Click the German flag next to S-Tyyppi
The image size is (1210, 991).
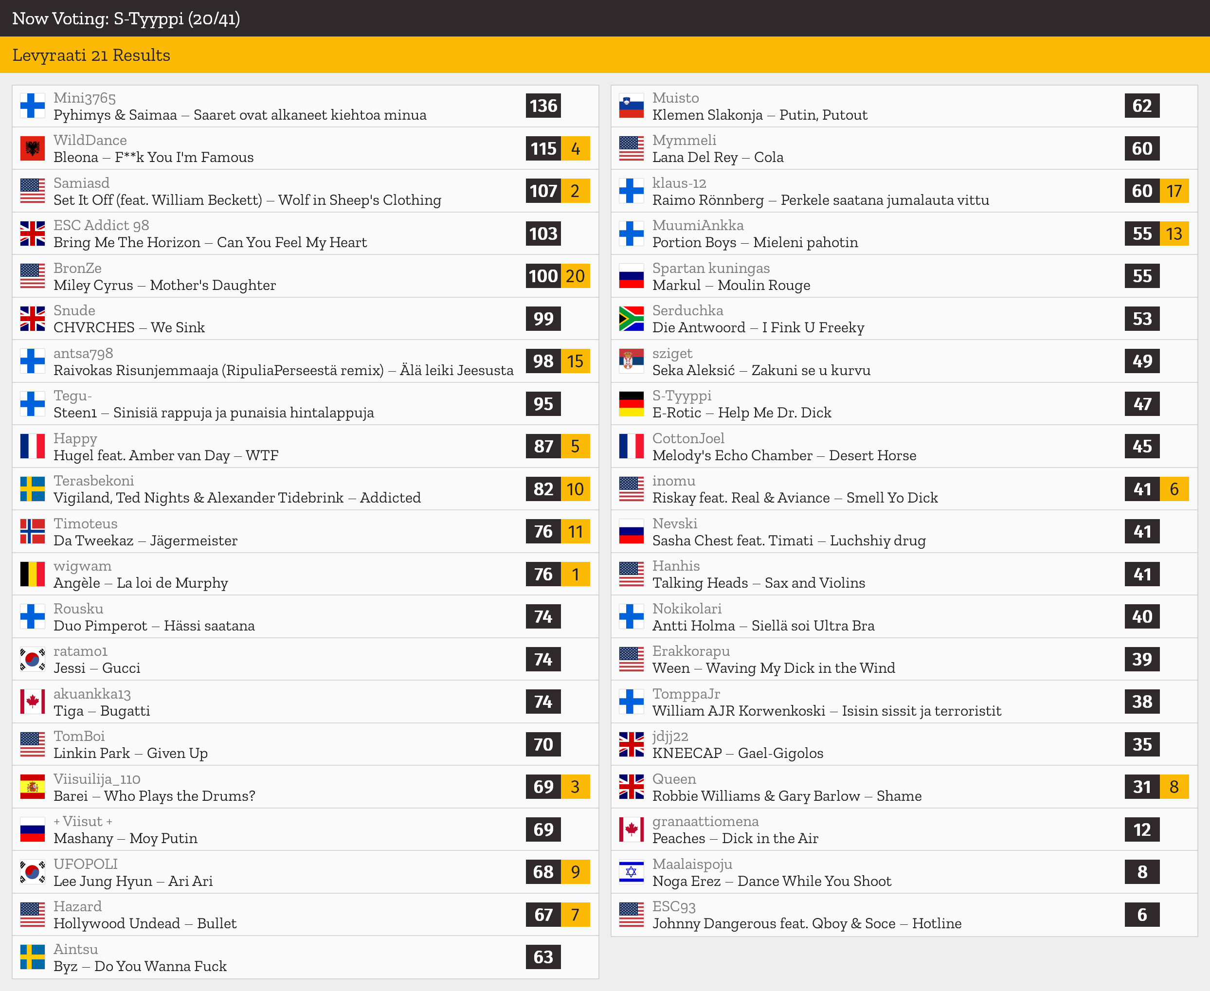click(631, 404)
